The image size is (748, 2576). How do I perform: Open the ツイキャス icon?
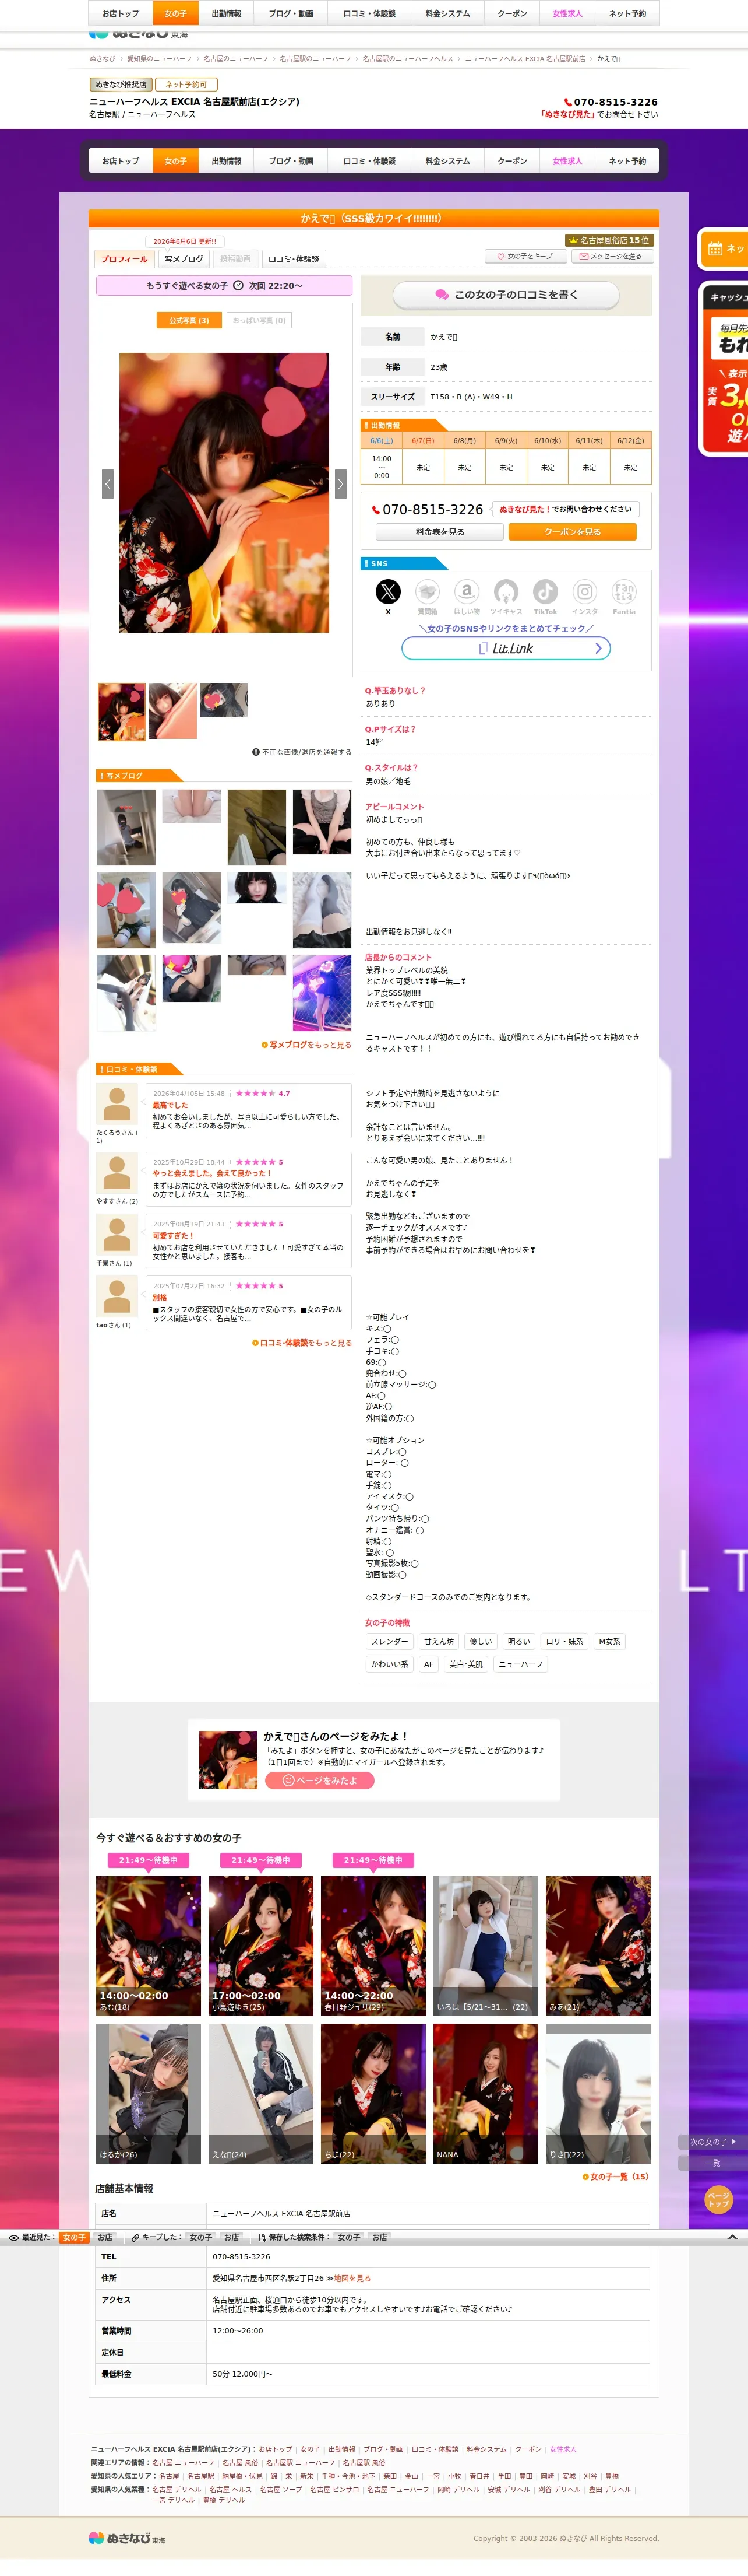[x=506, y=591]
